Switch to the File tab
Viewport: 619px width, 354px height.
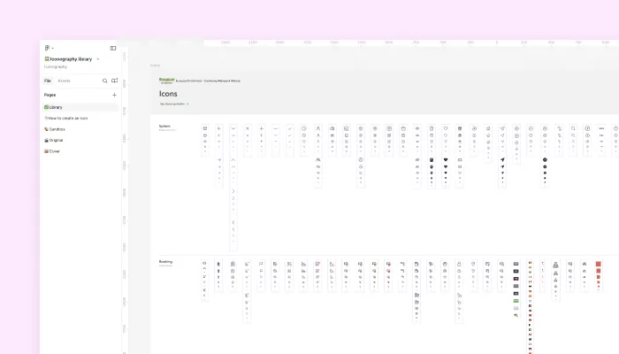tap(48, 81)
